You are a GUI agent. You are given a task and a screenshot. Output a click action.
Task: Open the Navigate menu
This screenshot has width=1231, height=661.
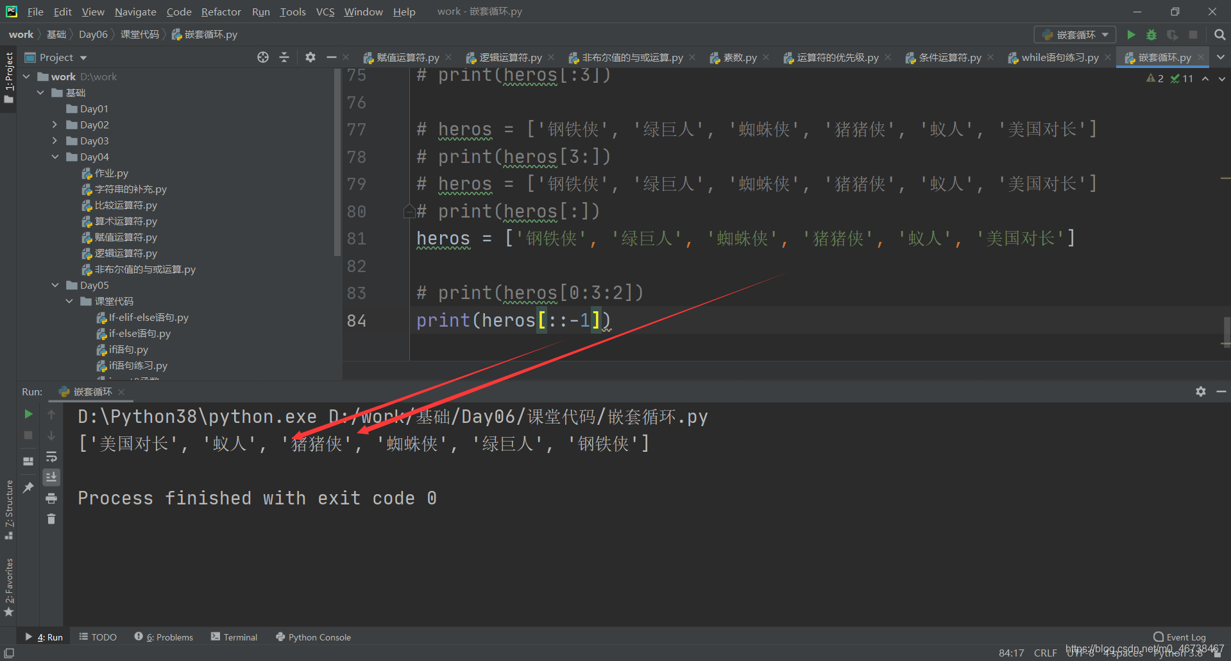point(135,12)
